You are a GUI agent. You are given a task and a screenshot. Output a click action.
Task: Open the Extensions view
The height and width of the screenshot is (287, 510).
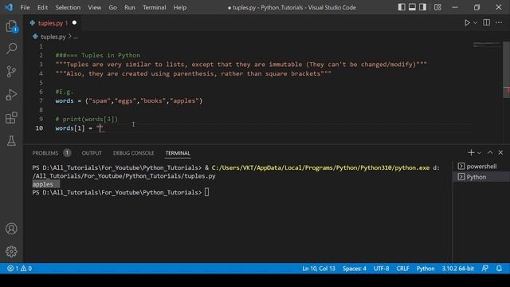click(x=11, y=118)
